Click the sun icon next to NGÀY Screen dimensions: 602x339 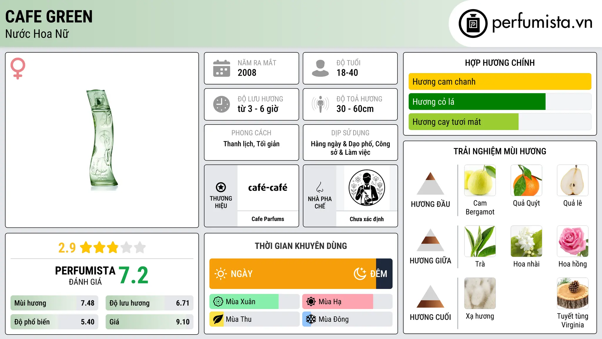(220, 274)
